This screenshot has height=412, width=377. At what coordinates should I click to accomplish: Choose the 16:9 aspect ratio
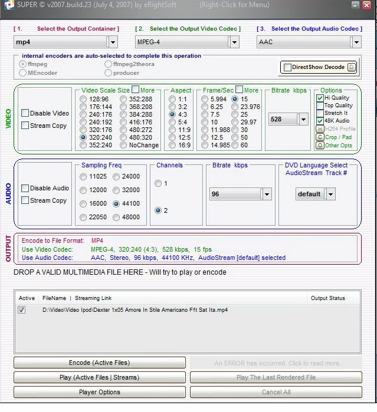pyautogui.click(x=172, y=145)
